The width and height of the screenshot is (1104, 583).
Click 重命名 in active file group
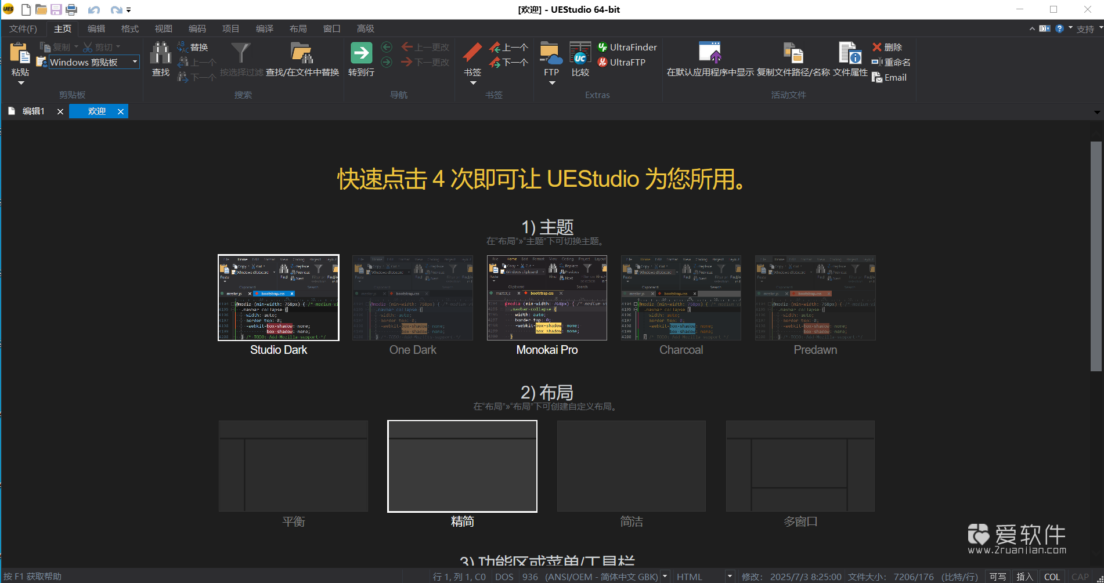pyautogui.click(x=891, y=62)
